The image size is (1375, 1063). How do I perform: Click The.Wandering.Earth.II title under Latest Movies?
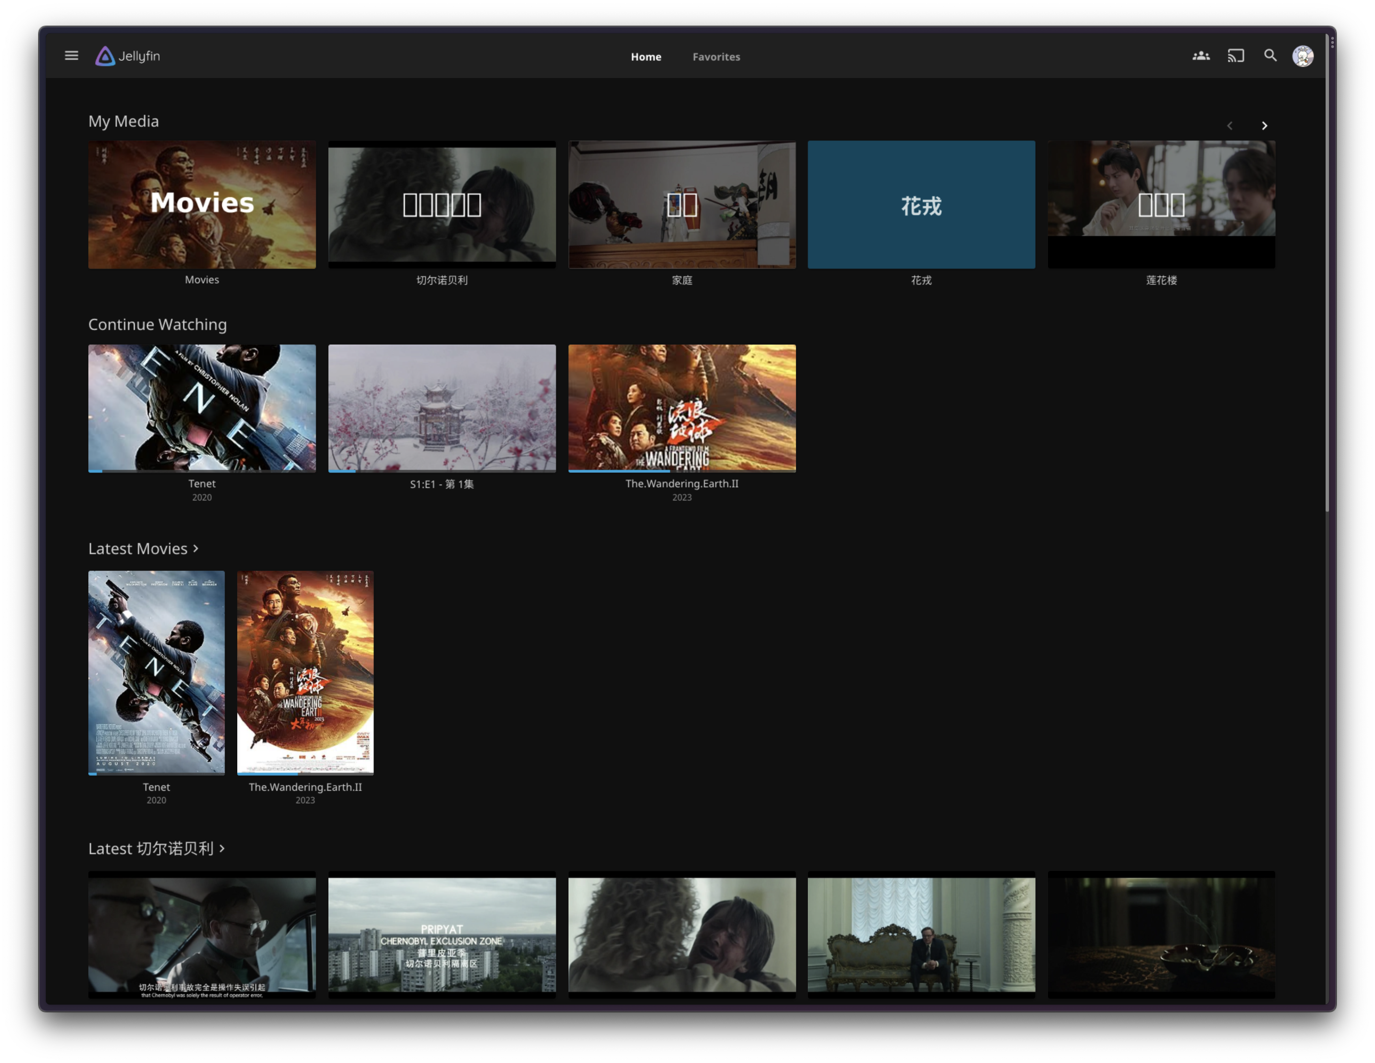point(305,787)
